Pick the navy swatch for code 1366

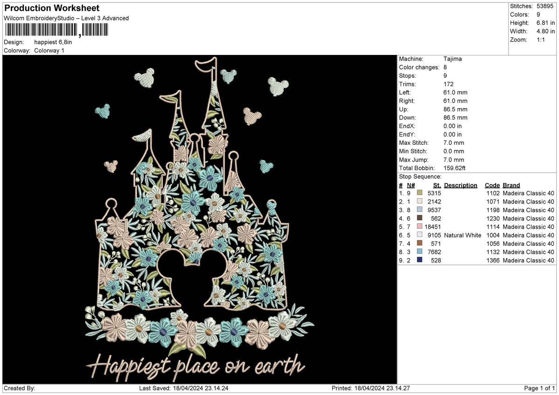[x=420, y=260]
